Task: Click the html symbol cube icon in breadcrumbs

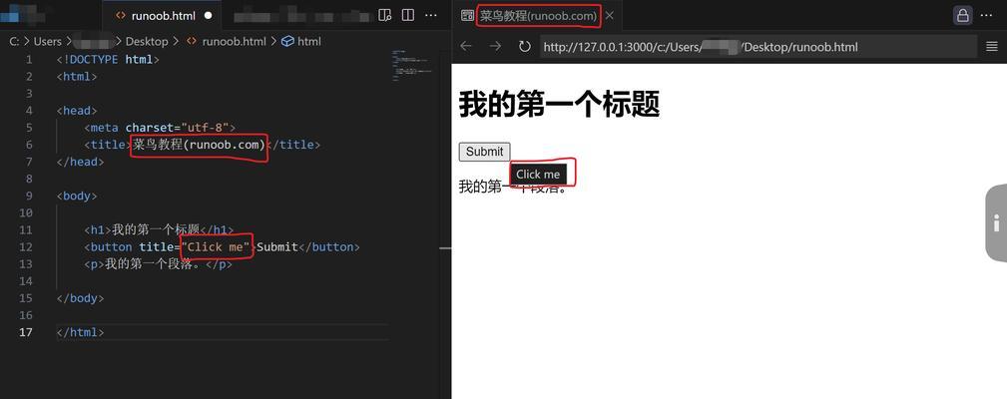Action: pos(287,41)
